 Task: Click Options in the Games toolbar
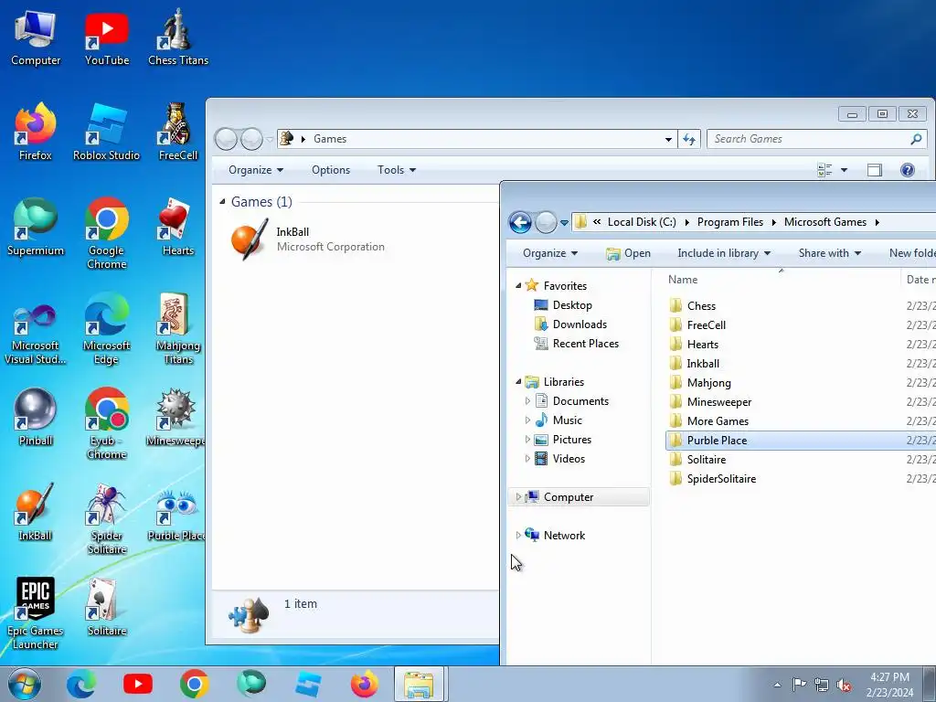331,170
